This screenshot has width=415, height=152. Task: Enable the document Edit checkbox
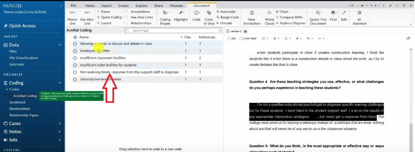click(x=229, y=39)
